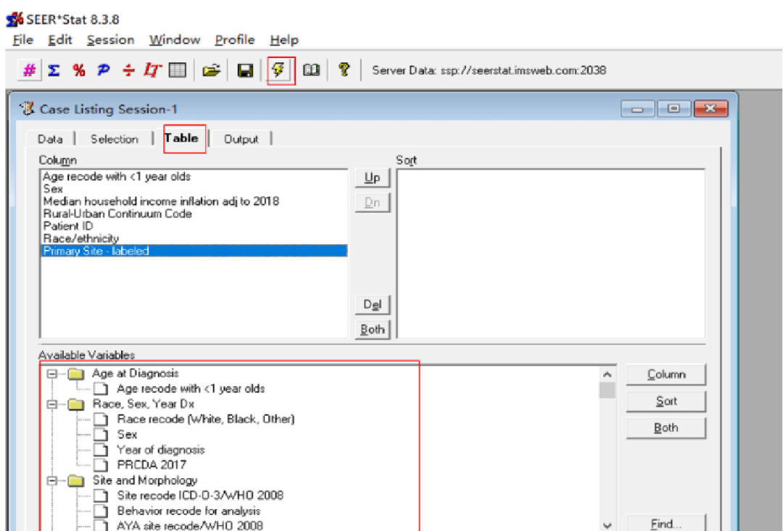Image resolution: width=783 pixels, height=531 pixels.
Task: Click the Both button between Column and Sort
Action: [x=372, y=330]
